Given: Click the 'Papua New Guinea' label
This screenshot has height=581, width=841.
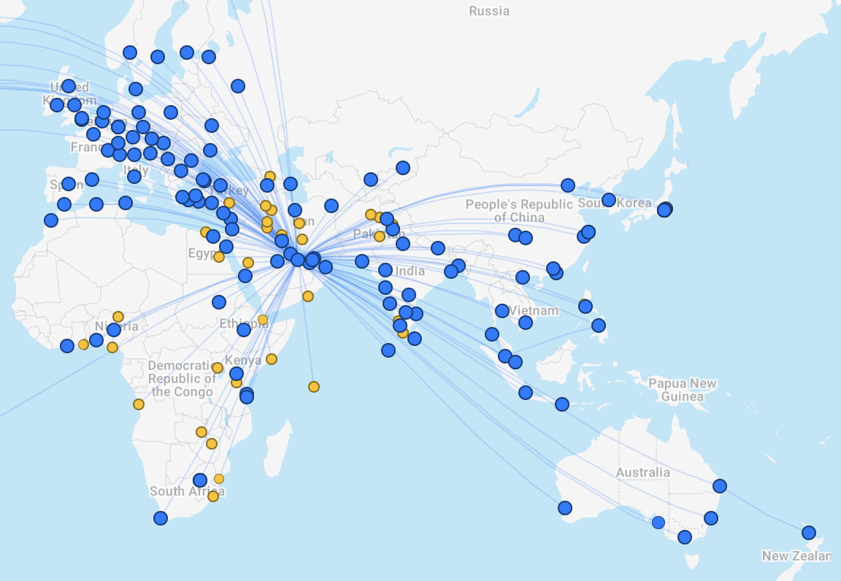Looking at the screenshot, I should 683,390.
